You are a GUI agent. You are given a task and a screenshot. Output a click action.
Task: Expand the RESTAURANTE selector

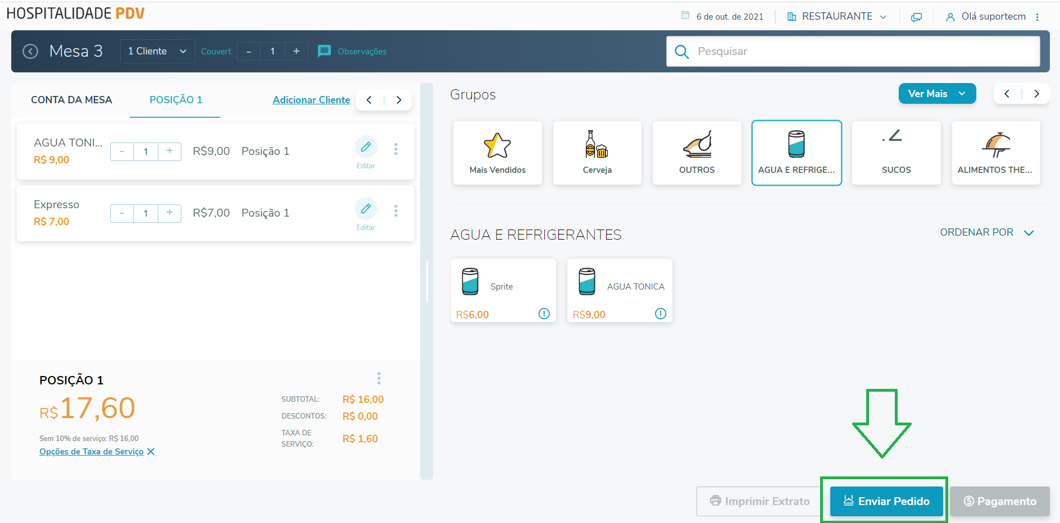[x=836, y=17]
